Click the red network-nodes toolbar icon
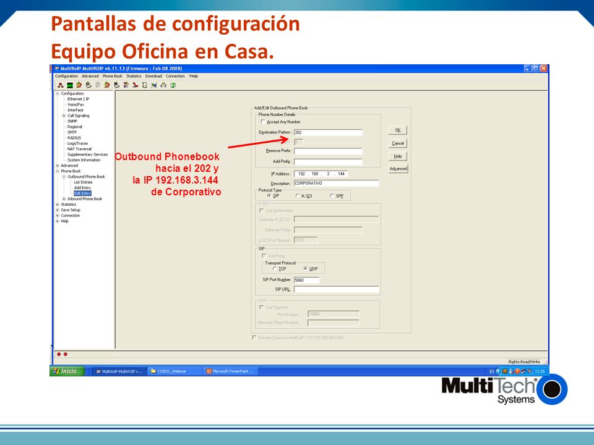Screen dimensions: 594x445 tap(61, 85)
